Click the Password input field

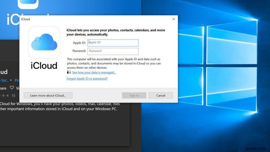tap(113, 51)
